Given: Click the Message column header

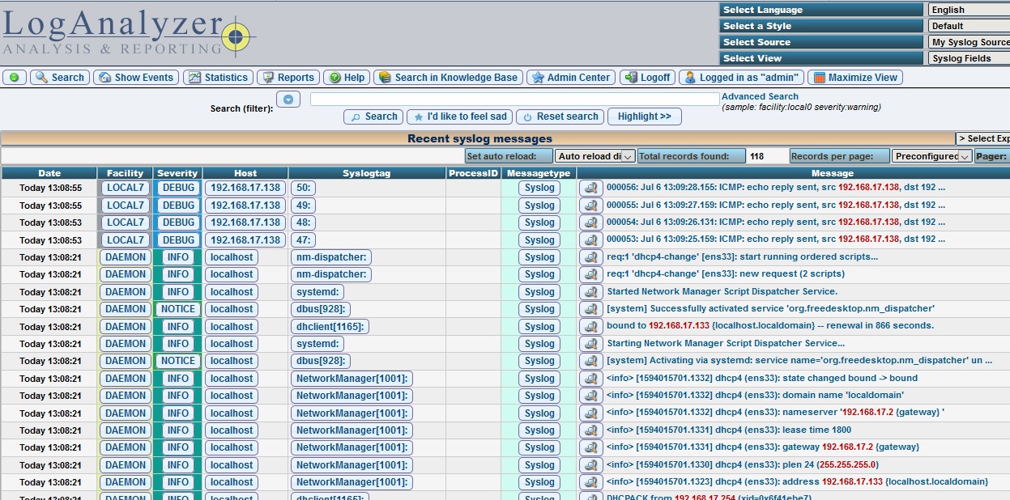Looking at the screenshot, I should [x=833, y=173].
